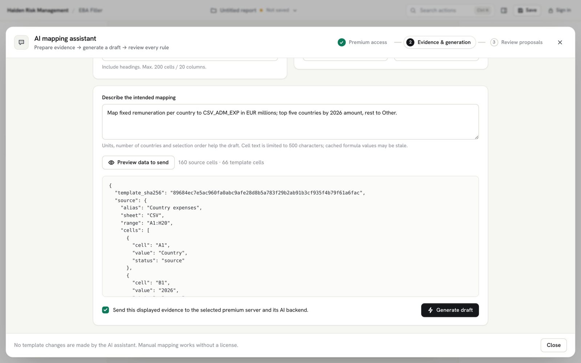The width and height of the screenshot is (581, 363).
Task: Click the EBA Filler breadcrumb in the background
Action: click(x=90, y=10)
